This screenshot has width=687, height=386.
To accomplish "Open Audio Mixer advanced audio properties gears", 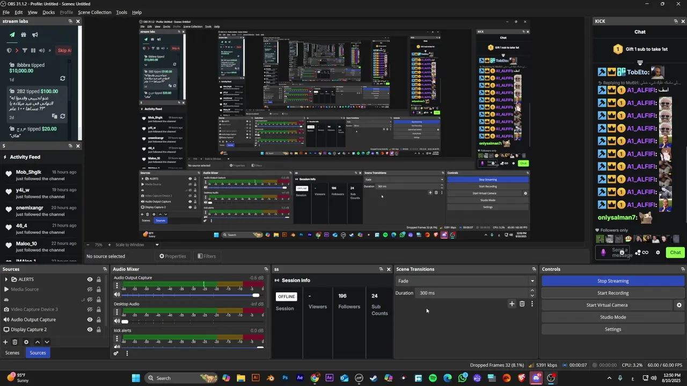I will 116,353.
